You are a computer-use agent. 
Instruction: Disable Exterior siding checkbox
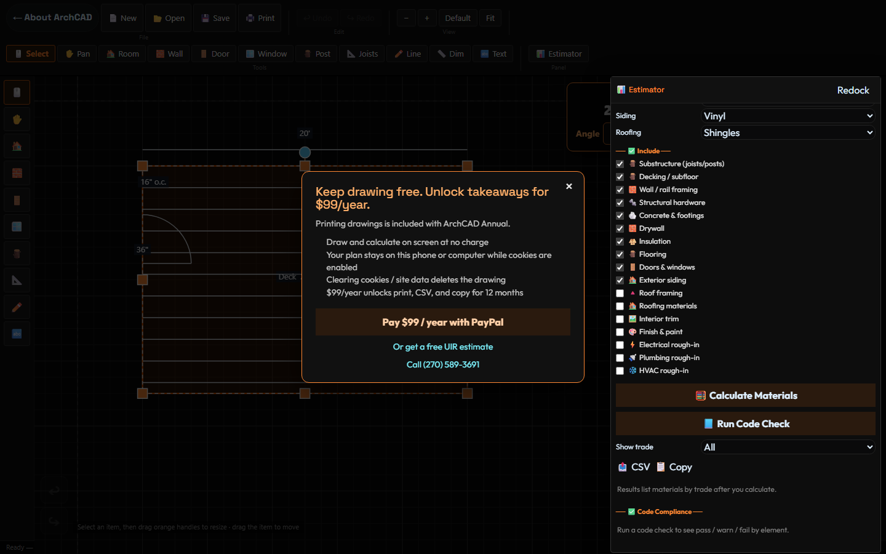(620, 280)
